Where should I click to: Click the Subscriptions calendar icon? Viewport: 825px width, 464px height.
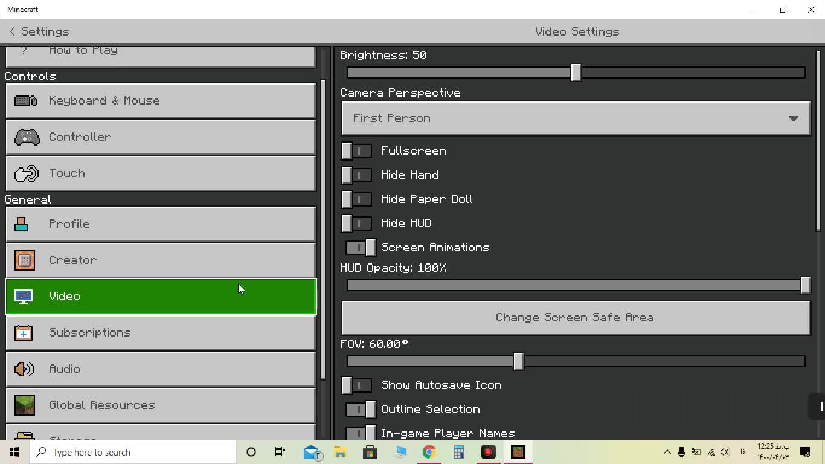[x=24, y=333]
